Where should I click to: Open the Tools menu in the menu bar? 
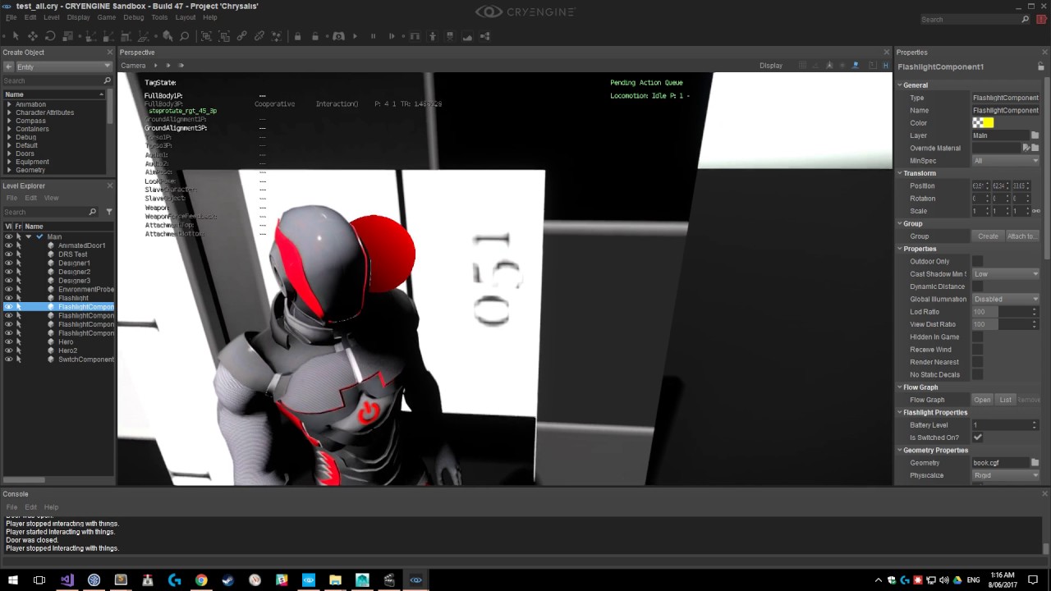[159, 17]
